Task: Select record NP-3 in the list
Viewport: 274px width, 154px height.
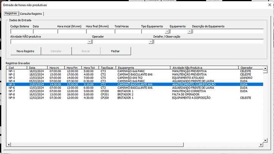Action: point(135,78)
